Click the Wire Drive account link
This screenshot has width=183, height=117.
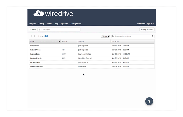[x=141, y=24]
